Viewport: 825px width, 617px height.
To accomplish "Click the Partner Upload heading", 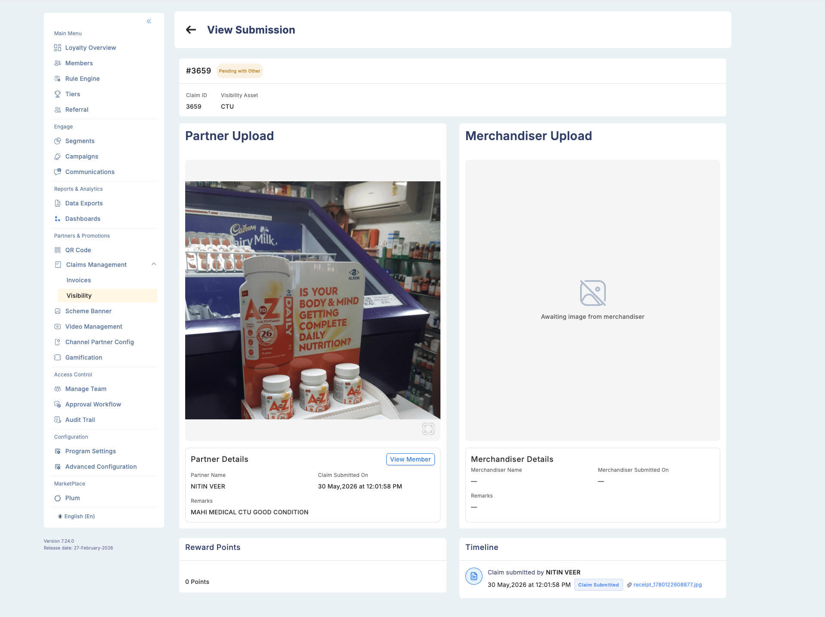I will pyautogui.click(x=229, y=136).
